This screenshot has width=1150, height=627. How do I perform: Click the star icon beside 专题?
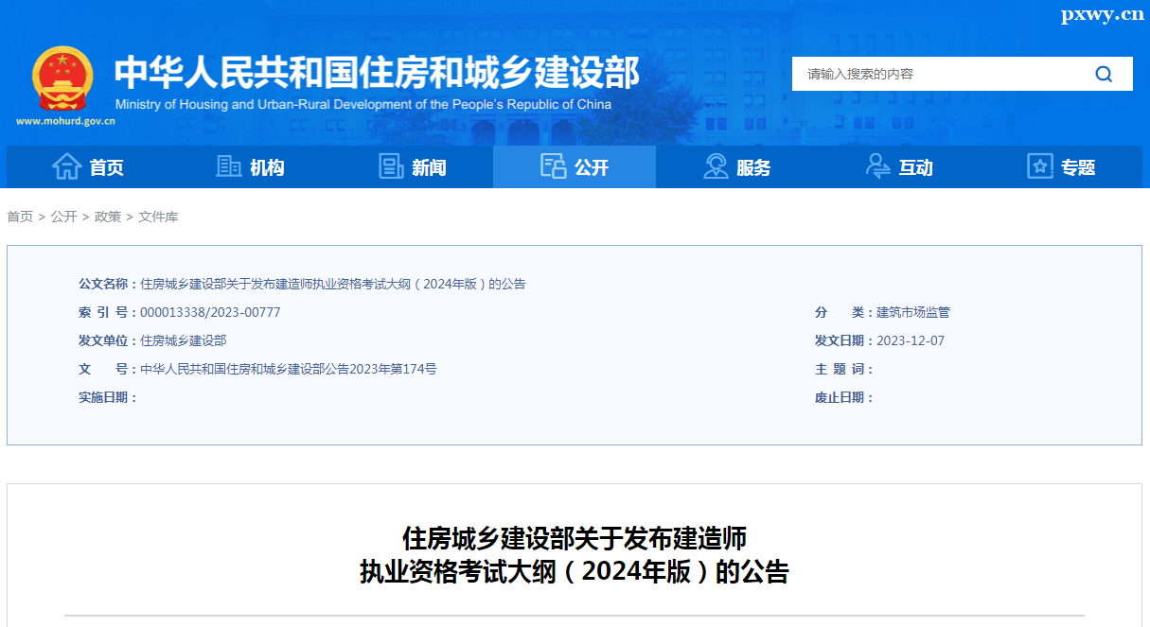click(x=1040, y=166)
